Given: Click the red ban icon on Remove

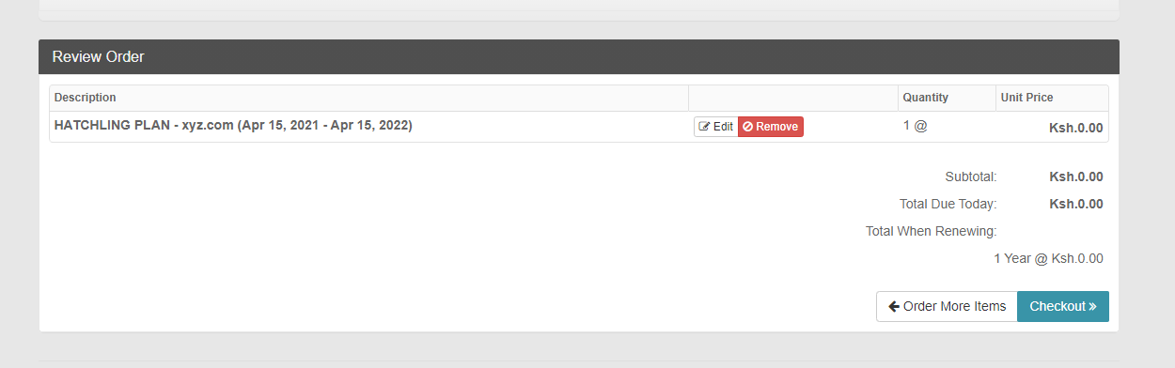Looking at the screenshot, I should point(747,127).
